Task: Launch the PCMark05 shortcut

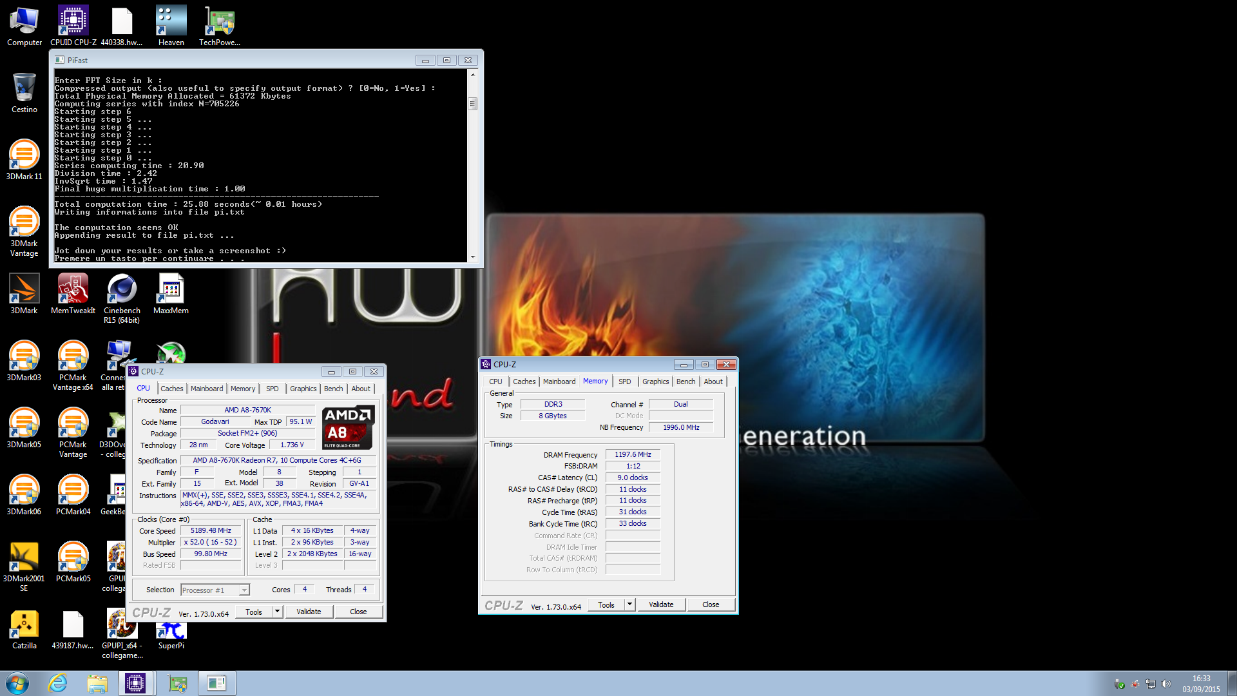Action: pos(73,563)
